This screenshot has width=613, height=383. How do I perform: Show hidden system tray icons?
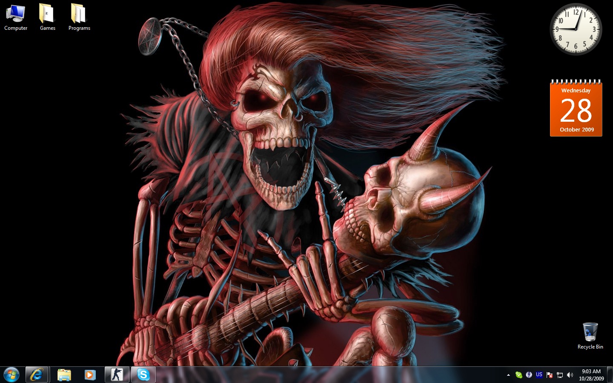pos(508,375)
